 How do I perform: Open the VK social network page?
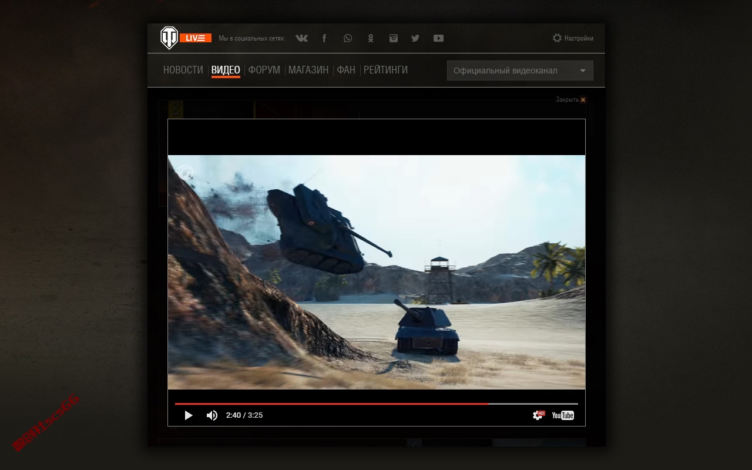[301, 38]
